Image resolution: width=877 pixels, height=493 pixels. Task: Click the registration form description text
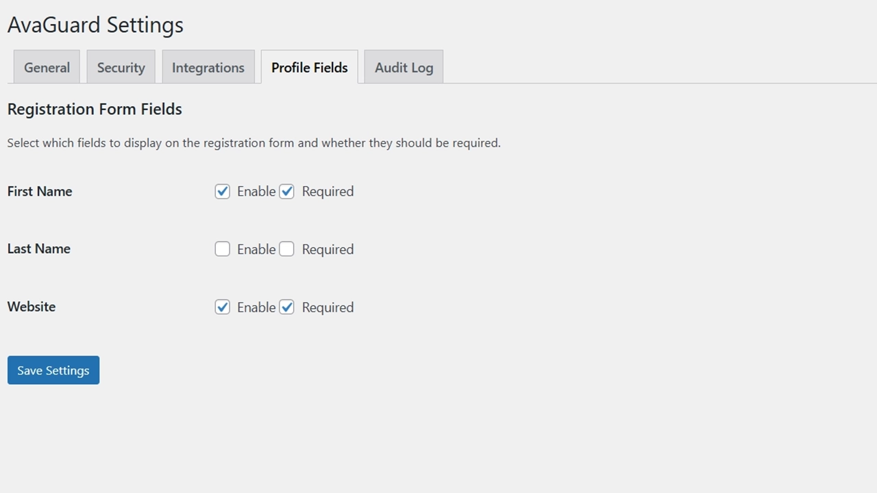[x=254, y=143]
